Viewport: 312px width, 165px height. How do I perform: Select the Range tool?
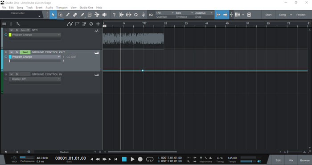tap(60, 15)
